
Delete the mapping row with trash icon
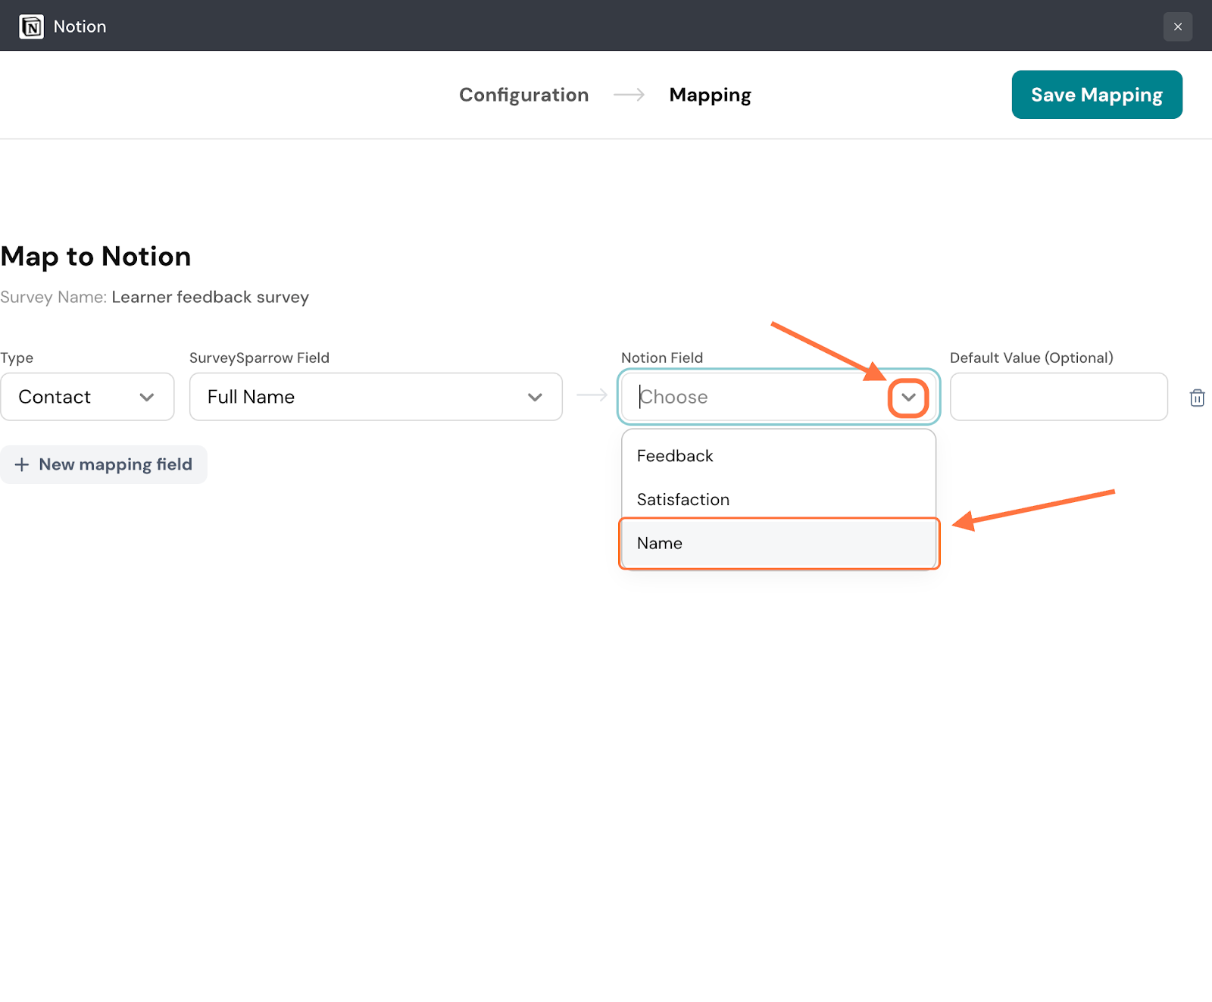(x=1197, y=398)
